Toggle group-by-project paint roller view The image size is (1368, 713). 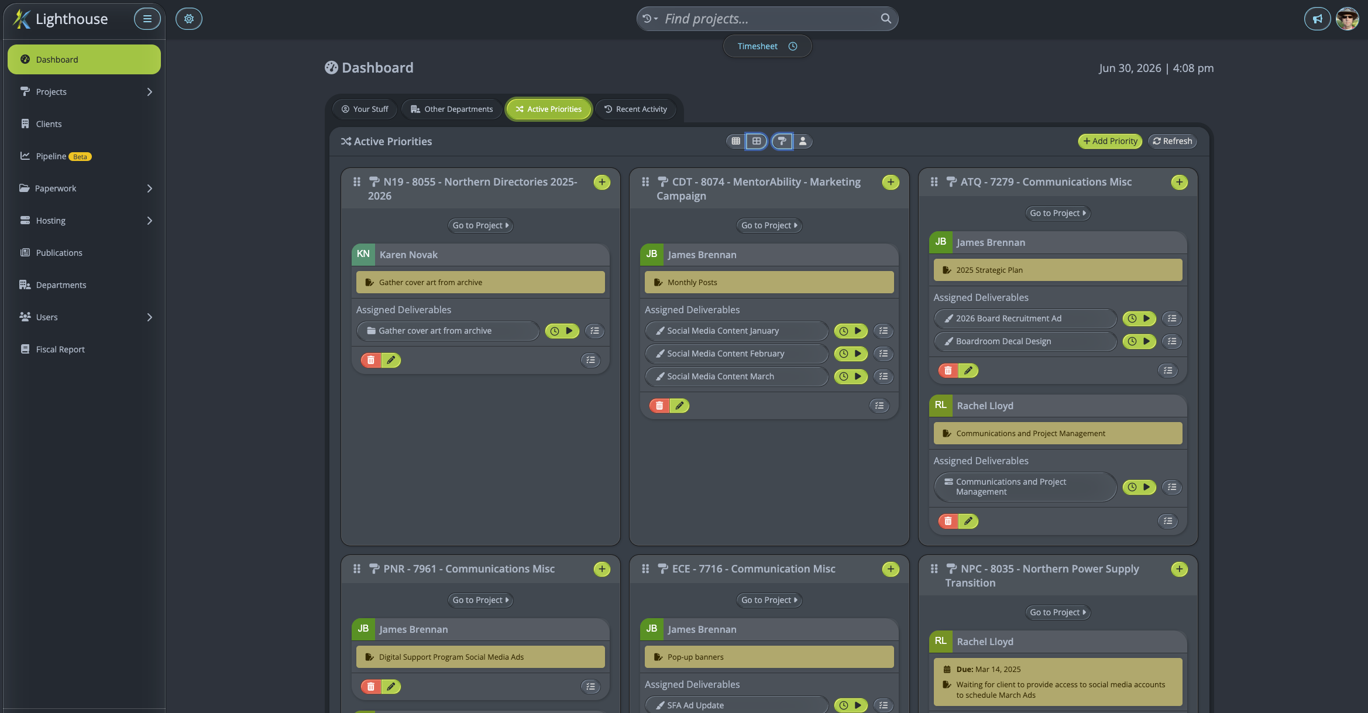tap(782, 141)
